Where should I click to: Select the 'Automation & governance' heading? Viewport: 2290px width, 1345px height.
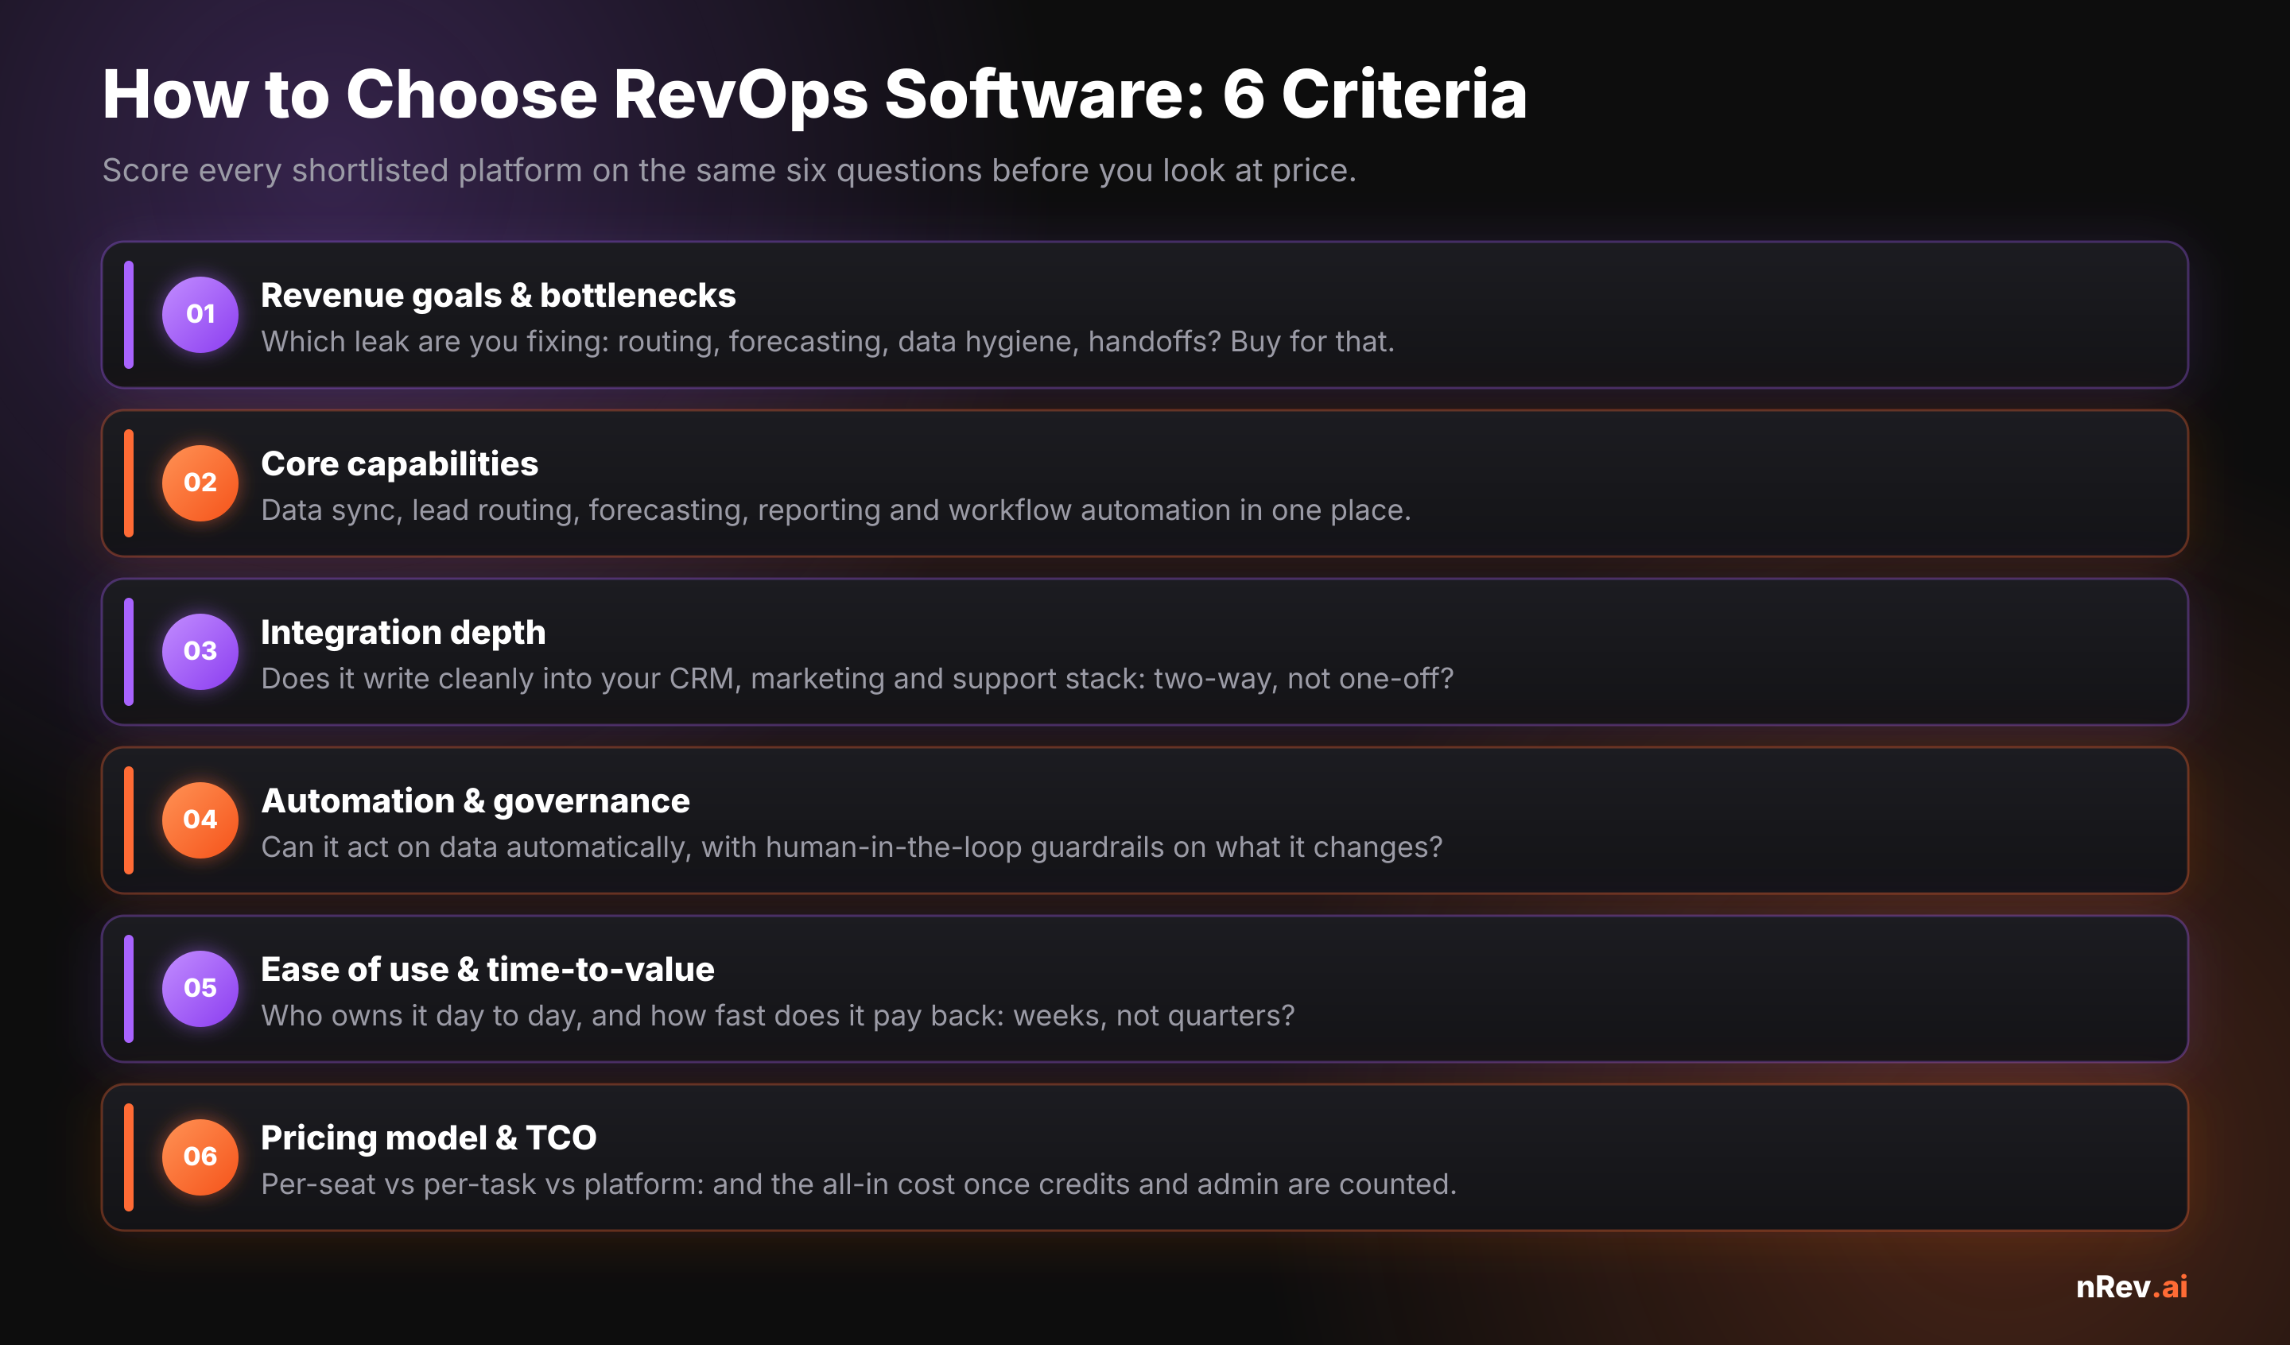pyautogui.click(x=475, y=801)
